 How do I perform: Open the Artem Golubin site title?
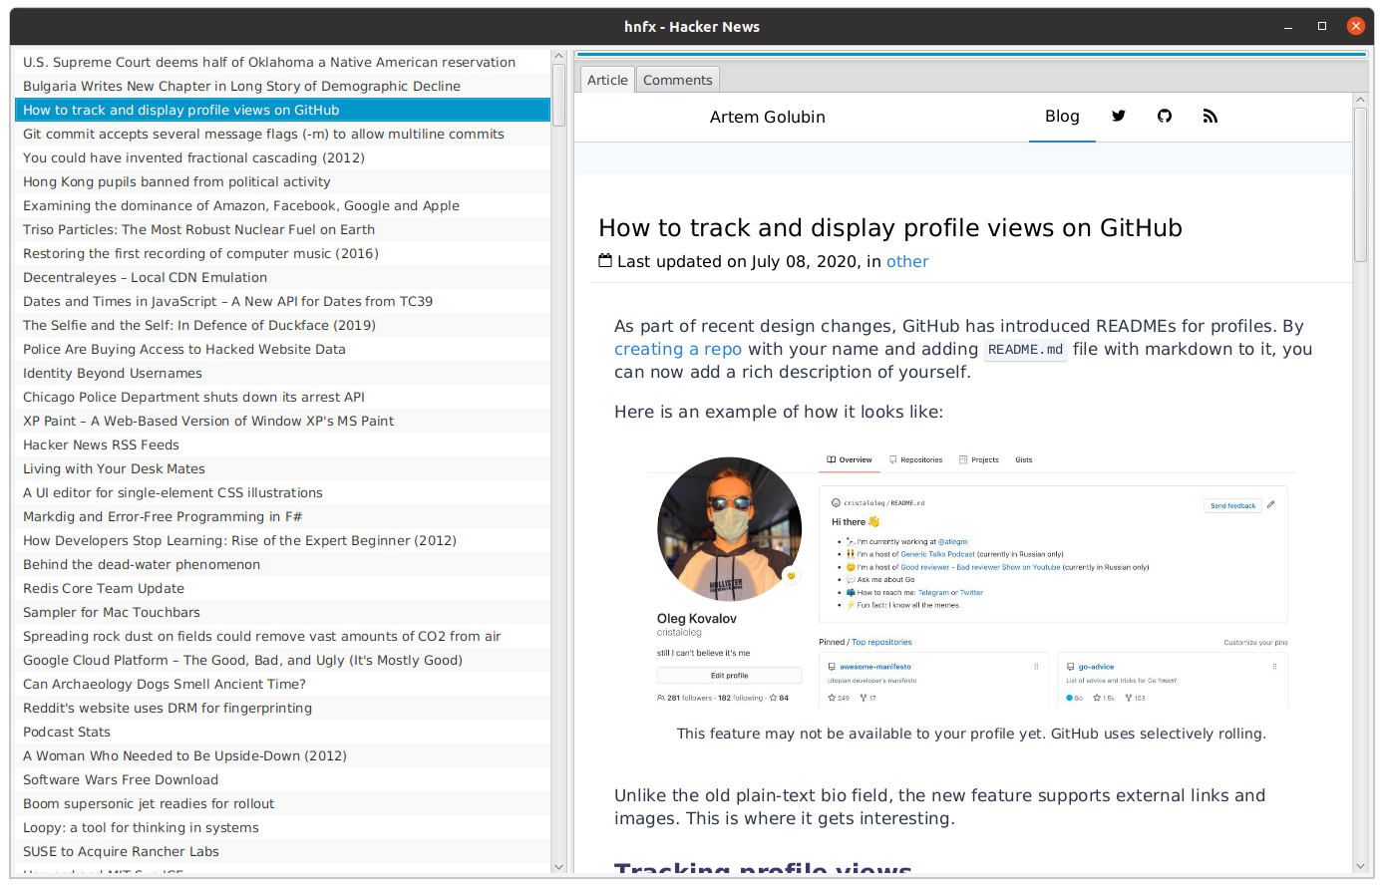point(768,117)
